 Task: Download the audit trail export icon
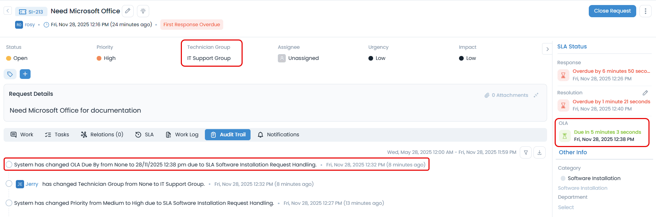coord(540,152)
